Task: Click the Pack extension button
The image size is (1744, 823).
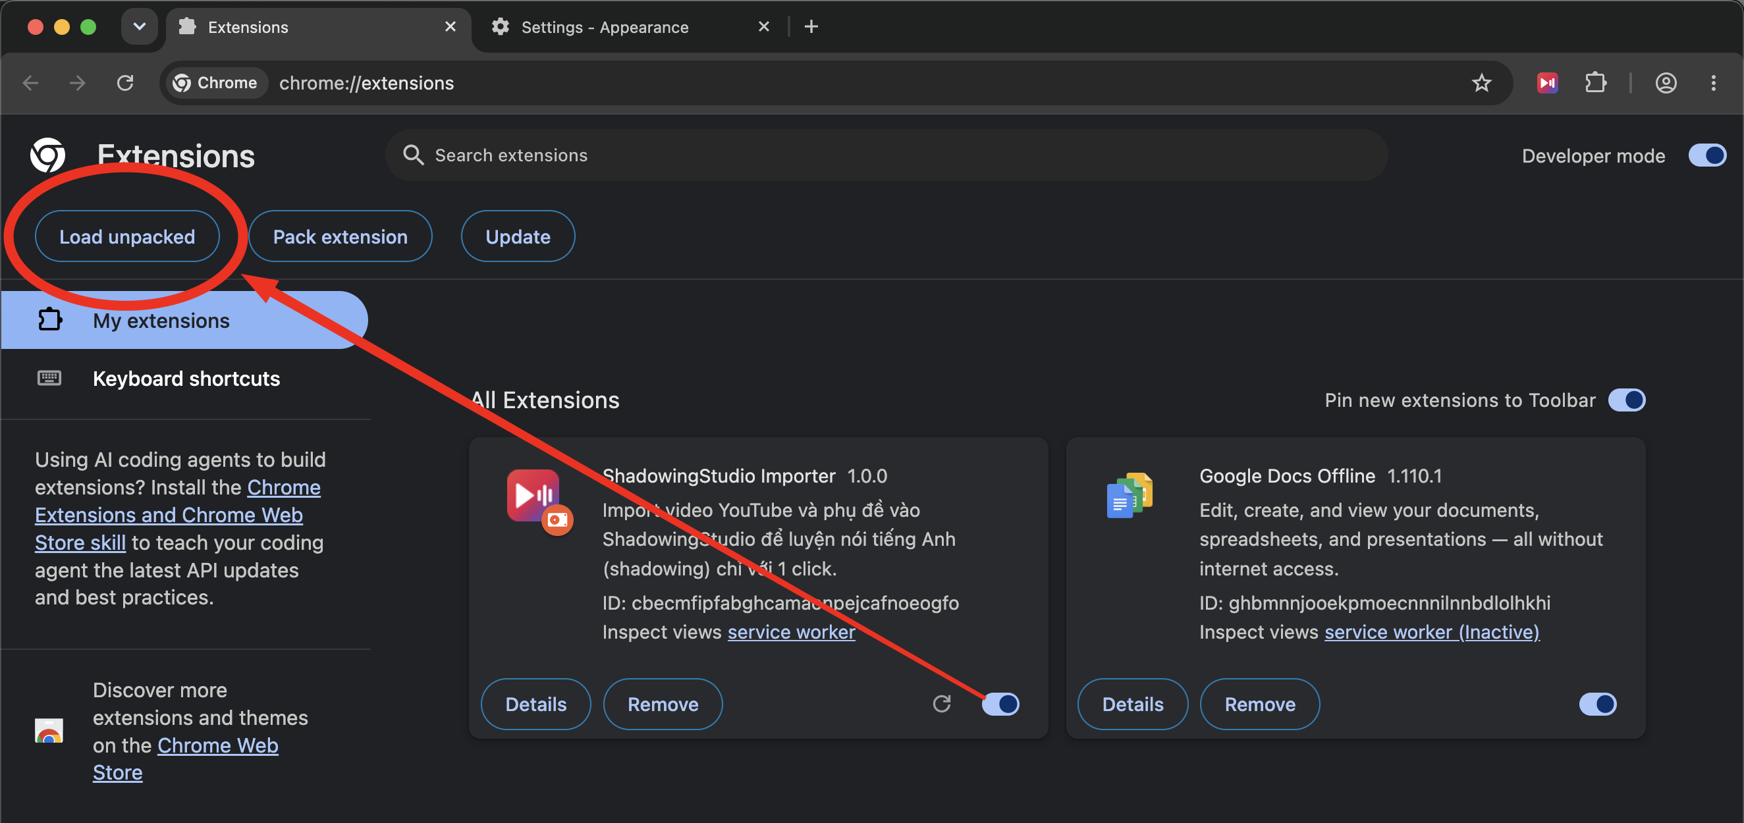Action: click(340, 236)
